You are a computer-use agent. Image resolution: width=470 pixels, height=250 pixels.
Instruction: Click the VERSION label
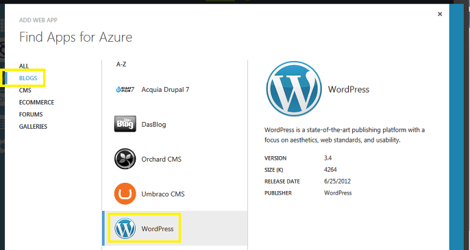tap(275, 158)
